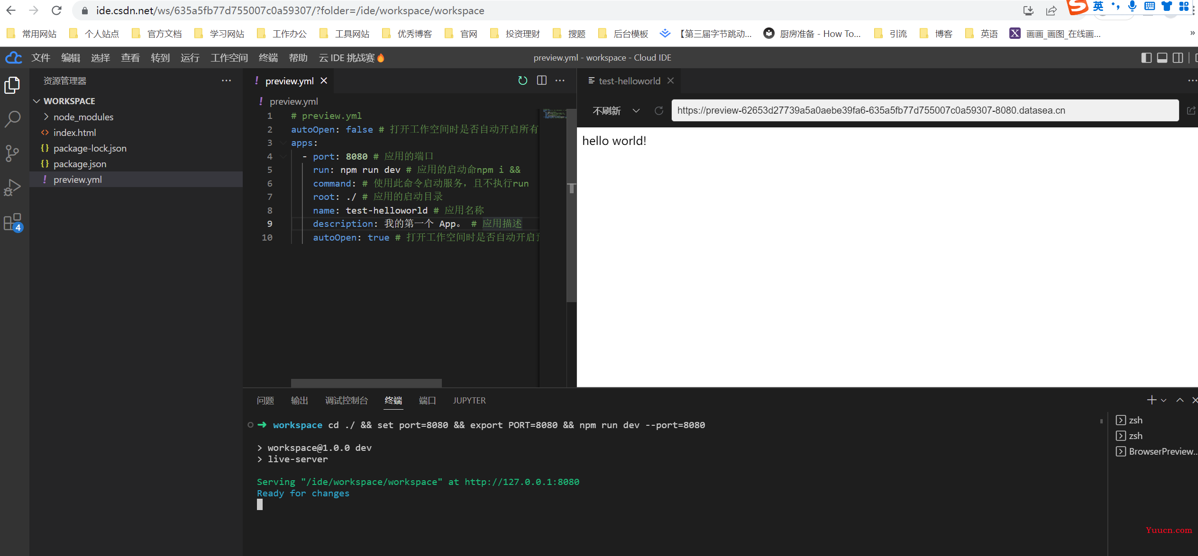Open the 选择 menu
Viewport: 1198px width, 556px height.
tap(101, 58)
